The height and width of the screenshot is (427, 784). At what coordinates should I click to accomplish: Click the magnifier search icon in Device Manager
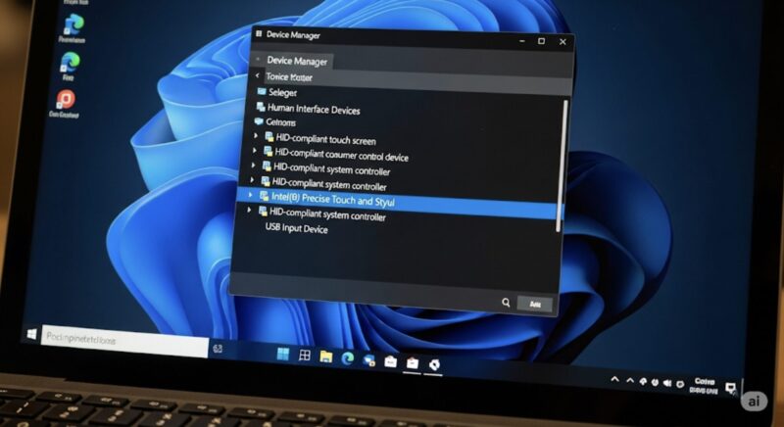pyautogui.click(x=506, y=303)
